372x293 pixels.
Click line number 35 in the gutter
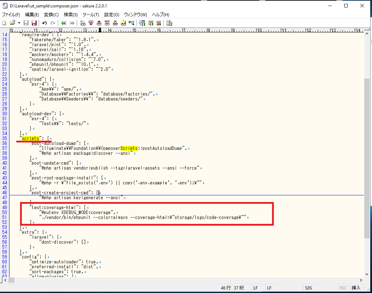tap(5, 138)
